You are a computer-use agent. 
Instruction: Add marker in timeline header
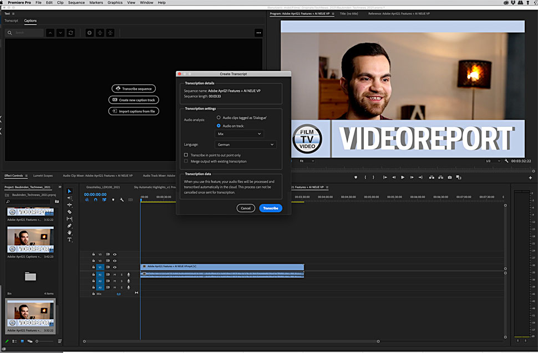[113, 199]
